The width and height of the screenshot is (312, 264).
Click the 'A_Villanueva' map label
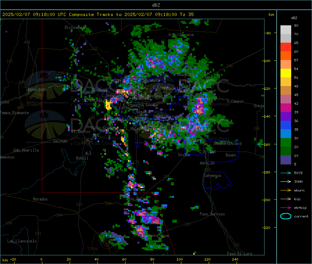[x=181, y=35]
